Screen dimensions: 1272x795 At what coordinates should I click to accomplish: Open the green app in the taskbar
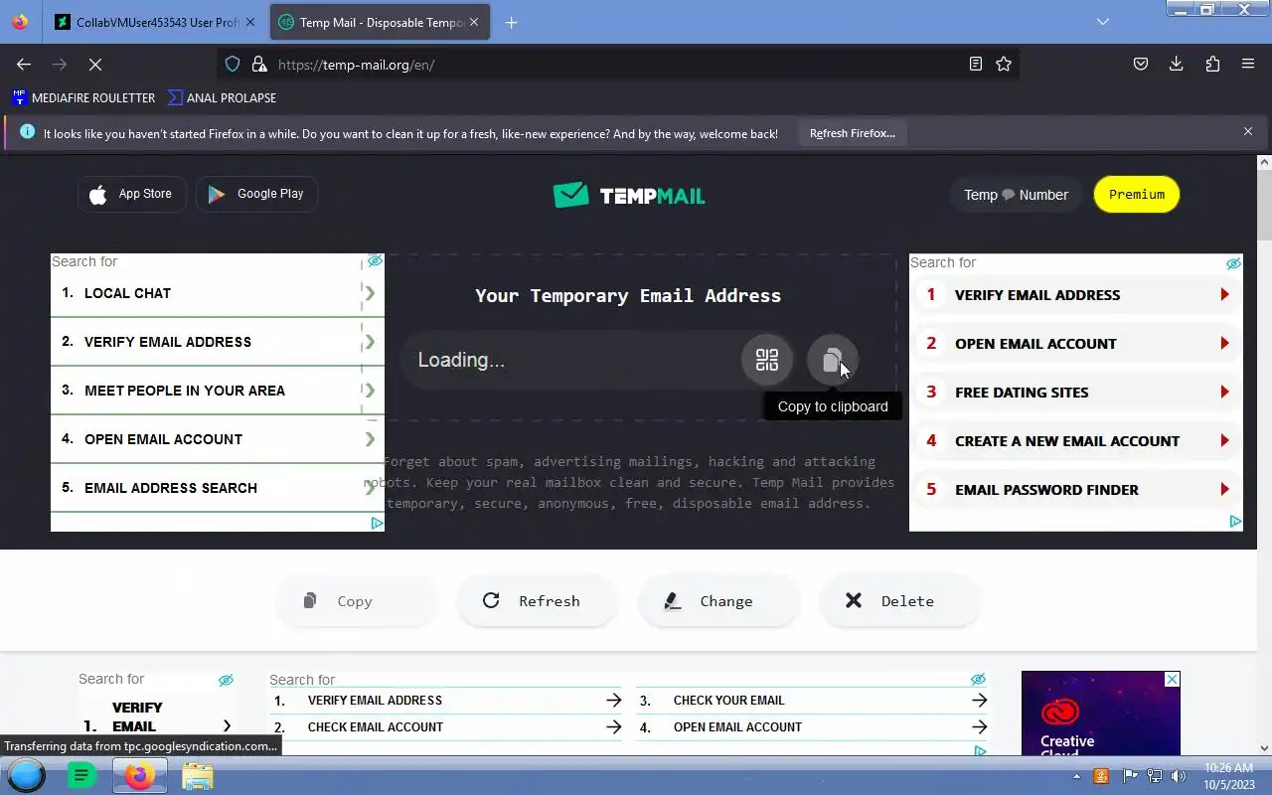(x=81, y=775)
